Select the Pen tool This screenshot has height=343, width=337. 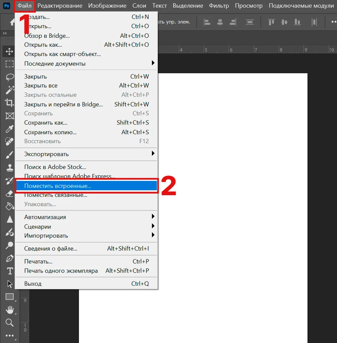10,258
